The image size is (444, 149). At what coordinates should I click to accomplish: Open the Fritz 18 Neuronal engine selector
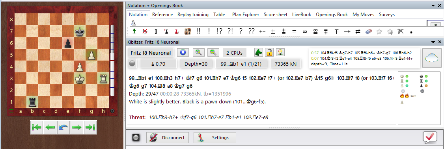point(151,53)
